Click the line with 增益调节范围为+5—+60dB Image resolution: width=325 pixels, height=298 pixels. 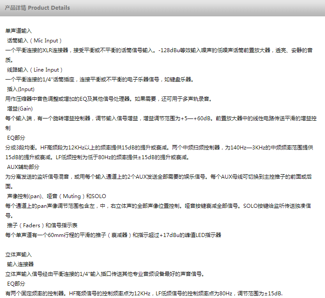pos(161,118)
